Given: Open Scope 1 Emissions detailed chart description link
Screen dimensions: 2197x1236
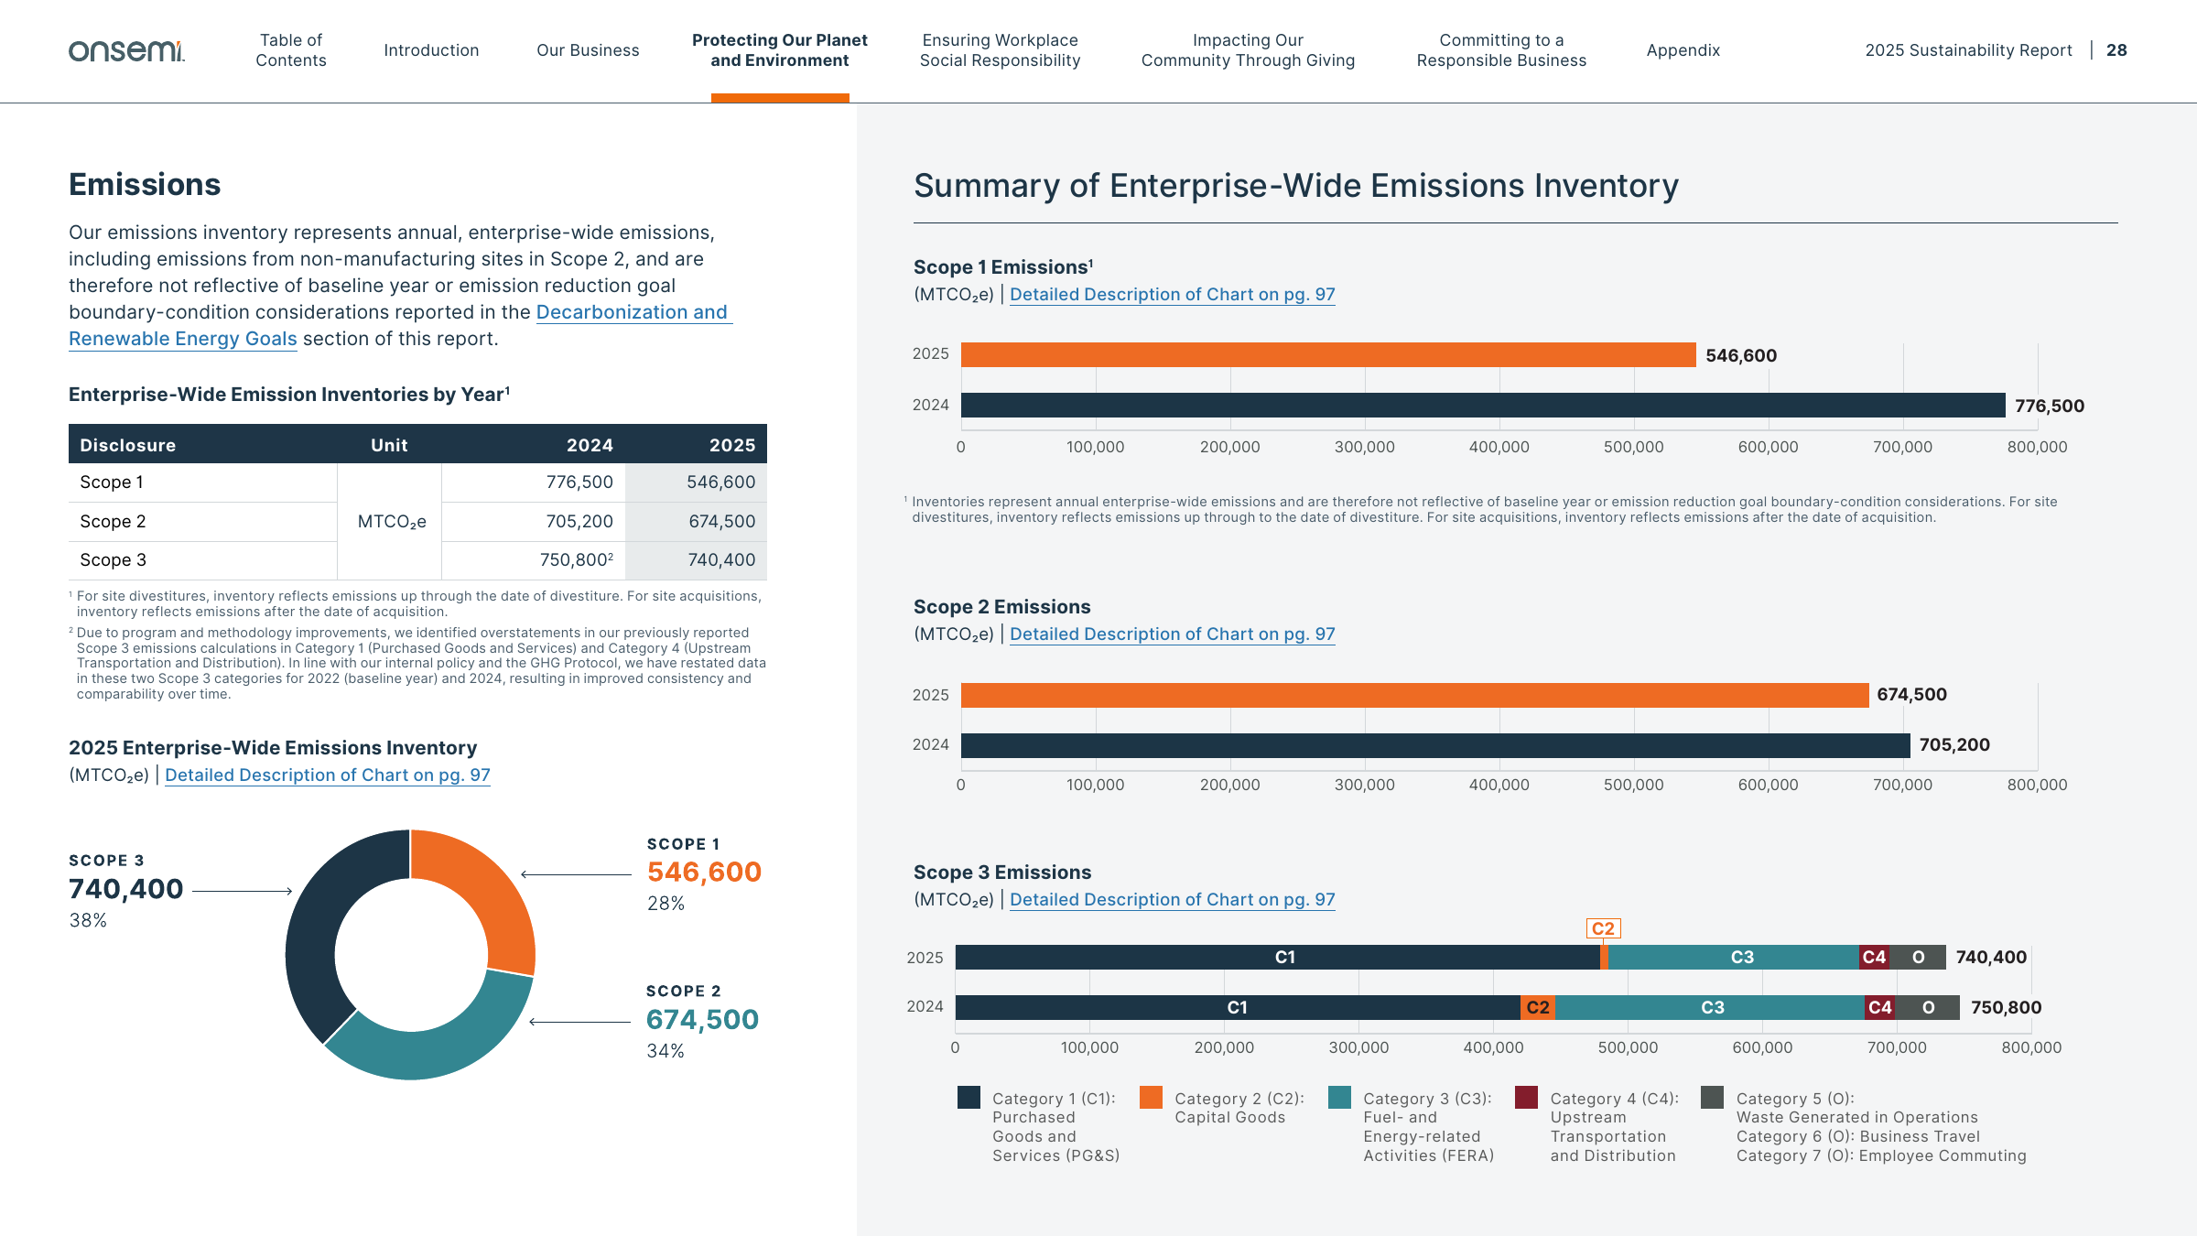Looking at the screenshot, I should point(1173,295).
